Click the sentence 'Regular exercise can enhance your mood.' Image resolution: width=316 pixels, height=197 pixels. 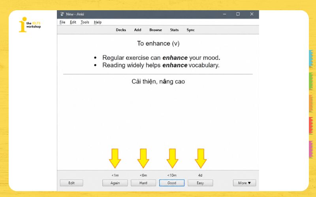coord(161,58)
